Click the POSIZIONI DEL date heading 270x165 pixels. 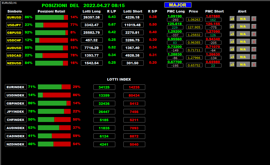pos(83,5)
